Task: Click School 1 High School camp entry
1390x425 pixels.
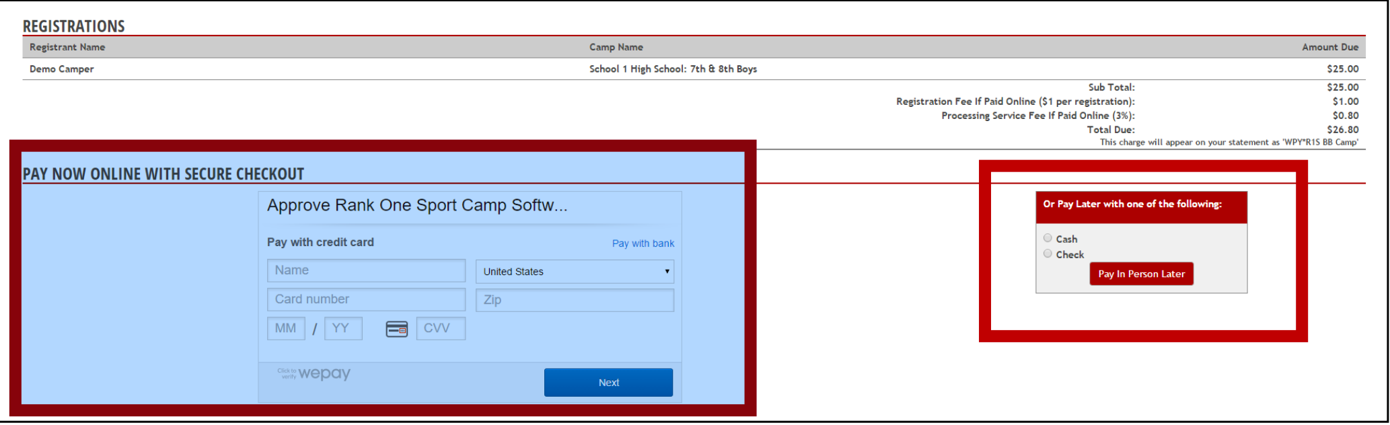Action: [673, 69]
